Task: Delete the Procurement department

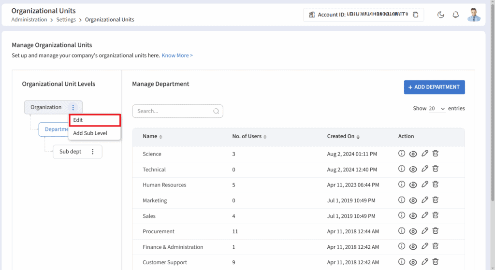Action: [x=435, y=231]
